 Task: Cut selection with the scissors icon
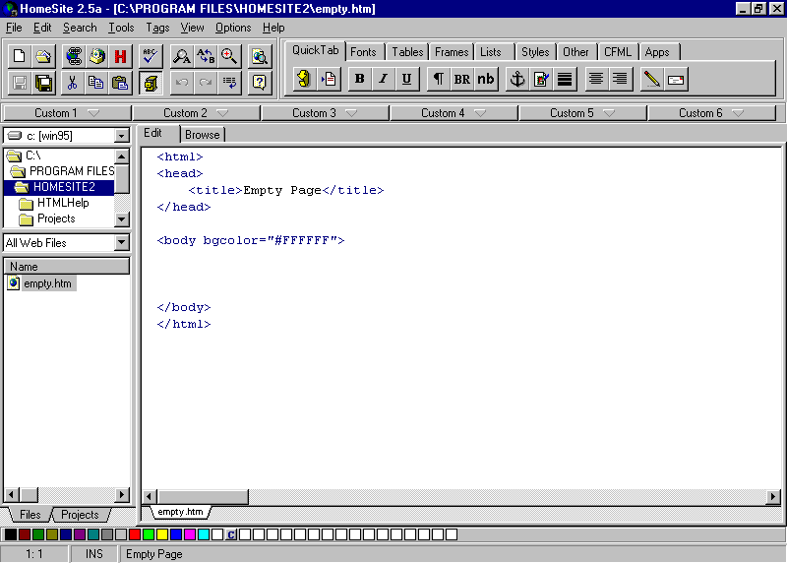pyautogui.click(x=72, y=83)
